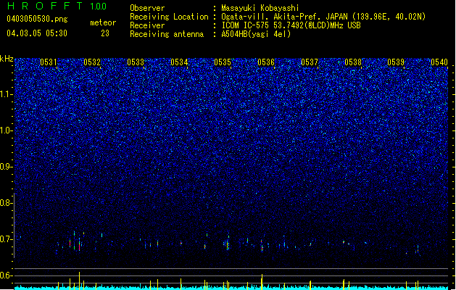This screenshot has width=456, height=290.
Task: Select the filename 0403050530.png
Action: [37, 20]
